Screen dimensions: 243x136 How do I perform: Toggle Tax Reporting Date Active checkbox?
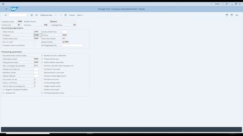click(42, 93)
